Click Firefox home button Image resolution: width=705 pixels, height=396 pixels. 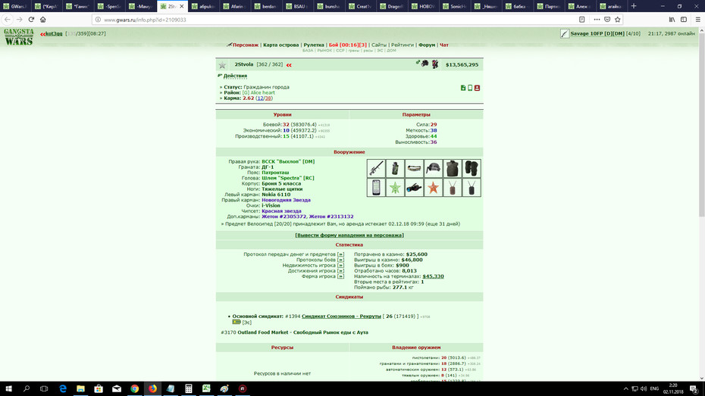[42, 19]
